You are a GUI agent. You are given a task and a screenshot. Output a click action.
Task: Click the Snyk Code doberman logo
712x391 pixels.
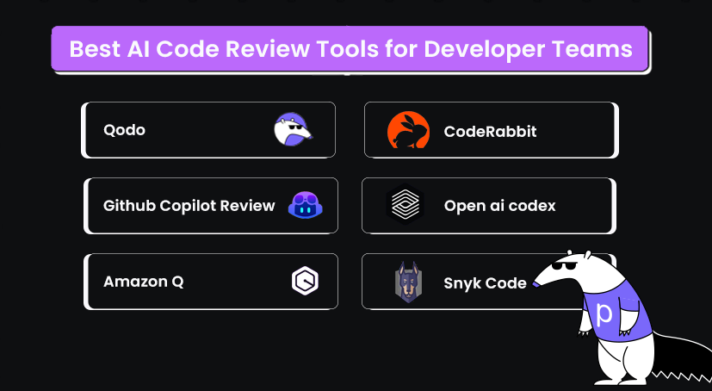(408, 282)
